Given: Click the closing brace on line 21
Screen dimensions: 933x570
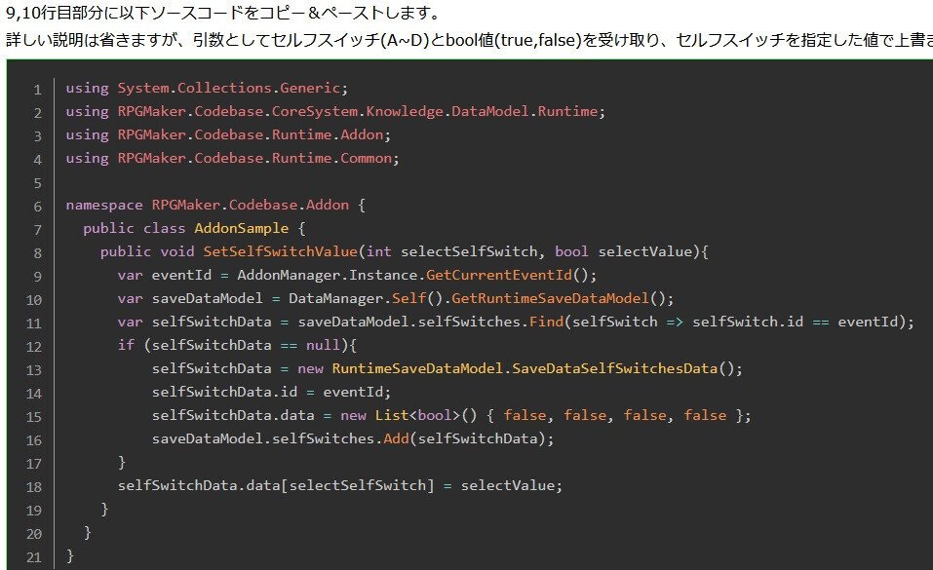Looking at the screenshot, I should (x=67, y=554).
